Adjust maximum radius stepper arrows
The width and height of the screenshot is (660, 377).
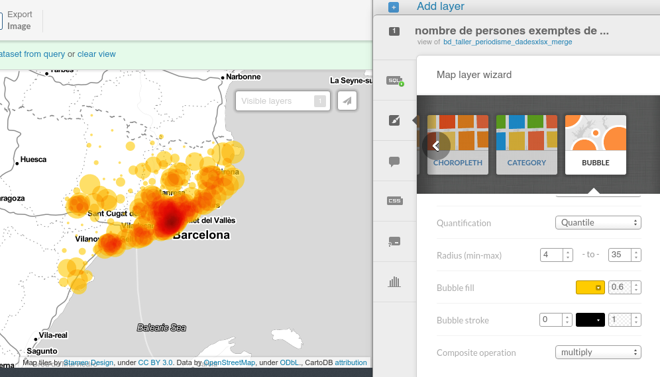point(636,255)
